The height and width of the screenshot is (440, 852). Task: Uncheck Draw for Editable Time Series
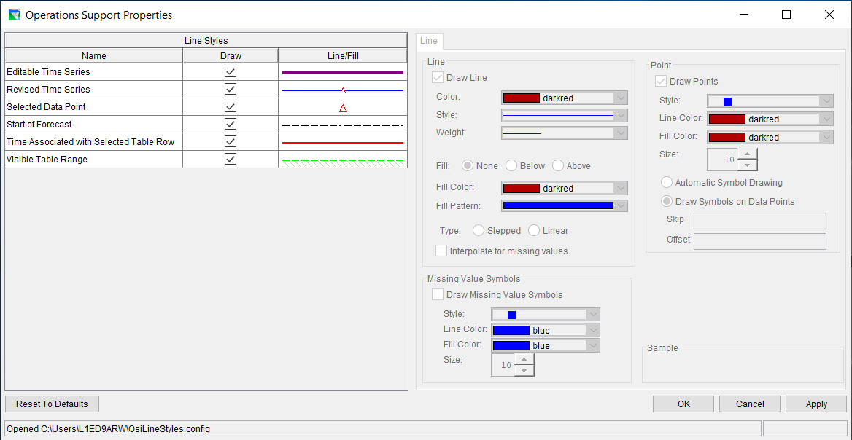(231, 71)
